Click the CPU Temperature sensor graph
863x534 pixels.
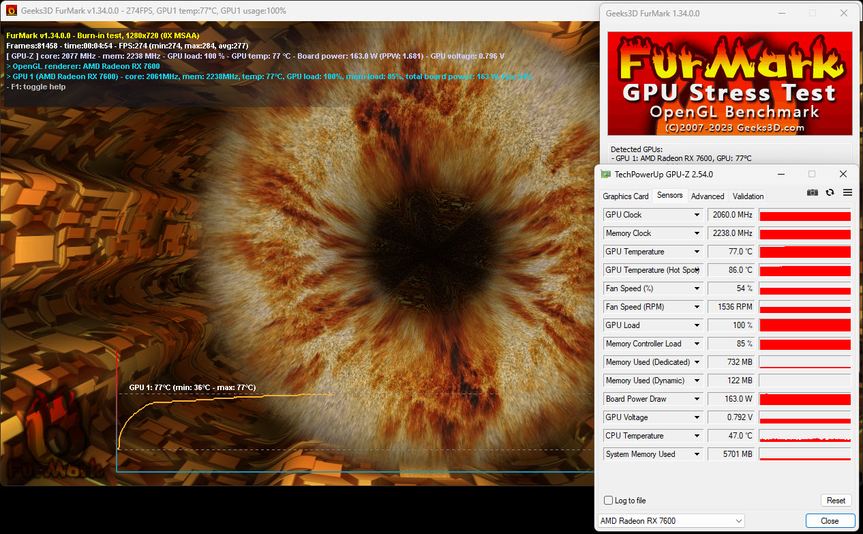click(805, 436)
